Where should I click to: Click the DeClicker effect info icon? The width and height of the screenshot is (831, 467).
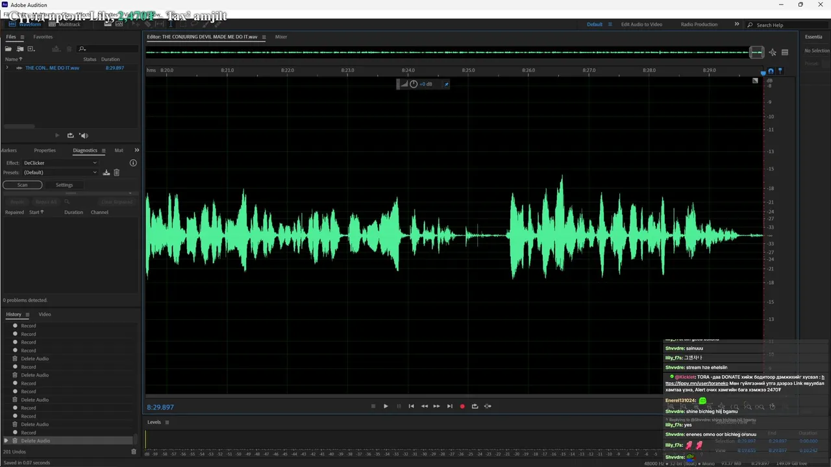pyautogui.click(x=133, y=163)
